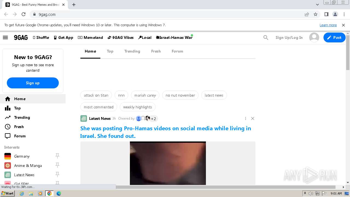The height and width of the screenshot is (197, 350).
Task: Click the 'latest news' tag
Action: (x=214, y=95)
